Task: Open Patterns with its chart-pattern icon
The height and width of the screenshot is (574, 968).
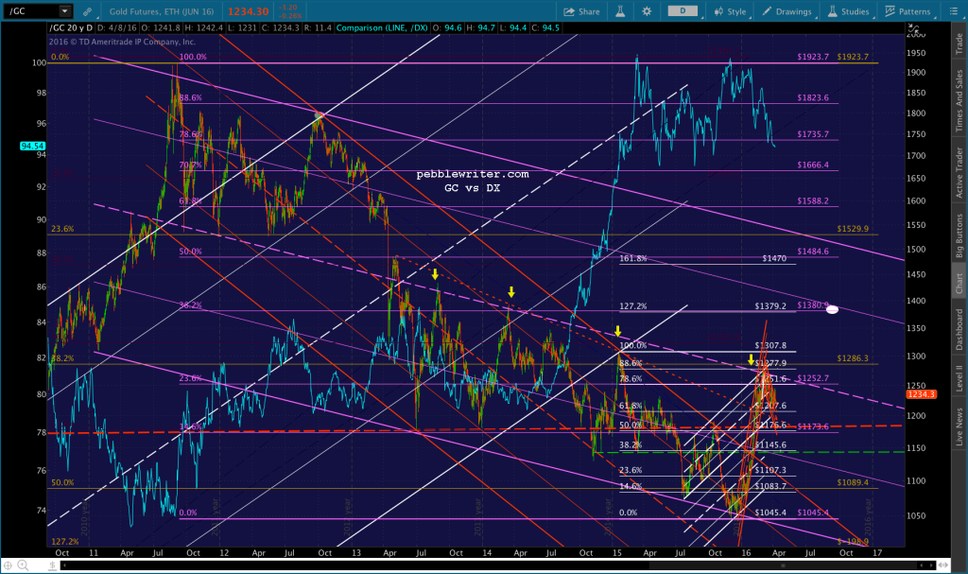Action: click(x=890, y=11)
